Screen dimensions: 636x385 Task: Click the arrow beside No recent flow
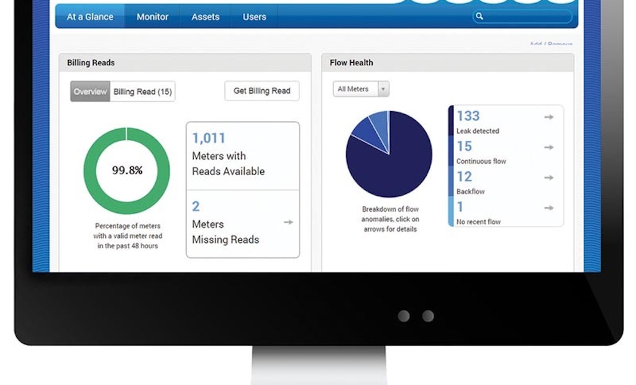548,207
